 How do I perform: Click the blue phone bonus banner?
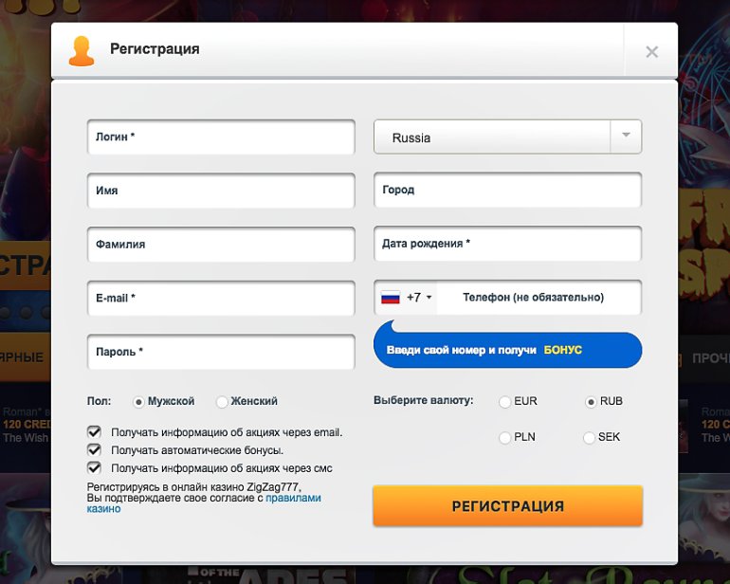click(507, 350)
